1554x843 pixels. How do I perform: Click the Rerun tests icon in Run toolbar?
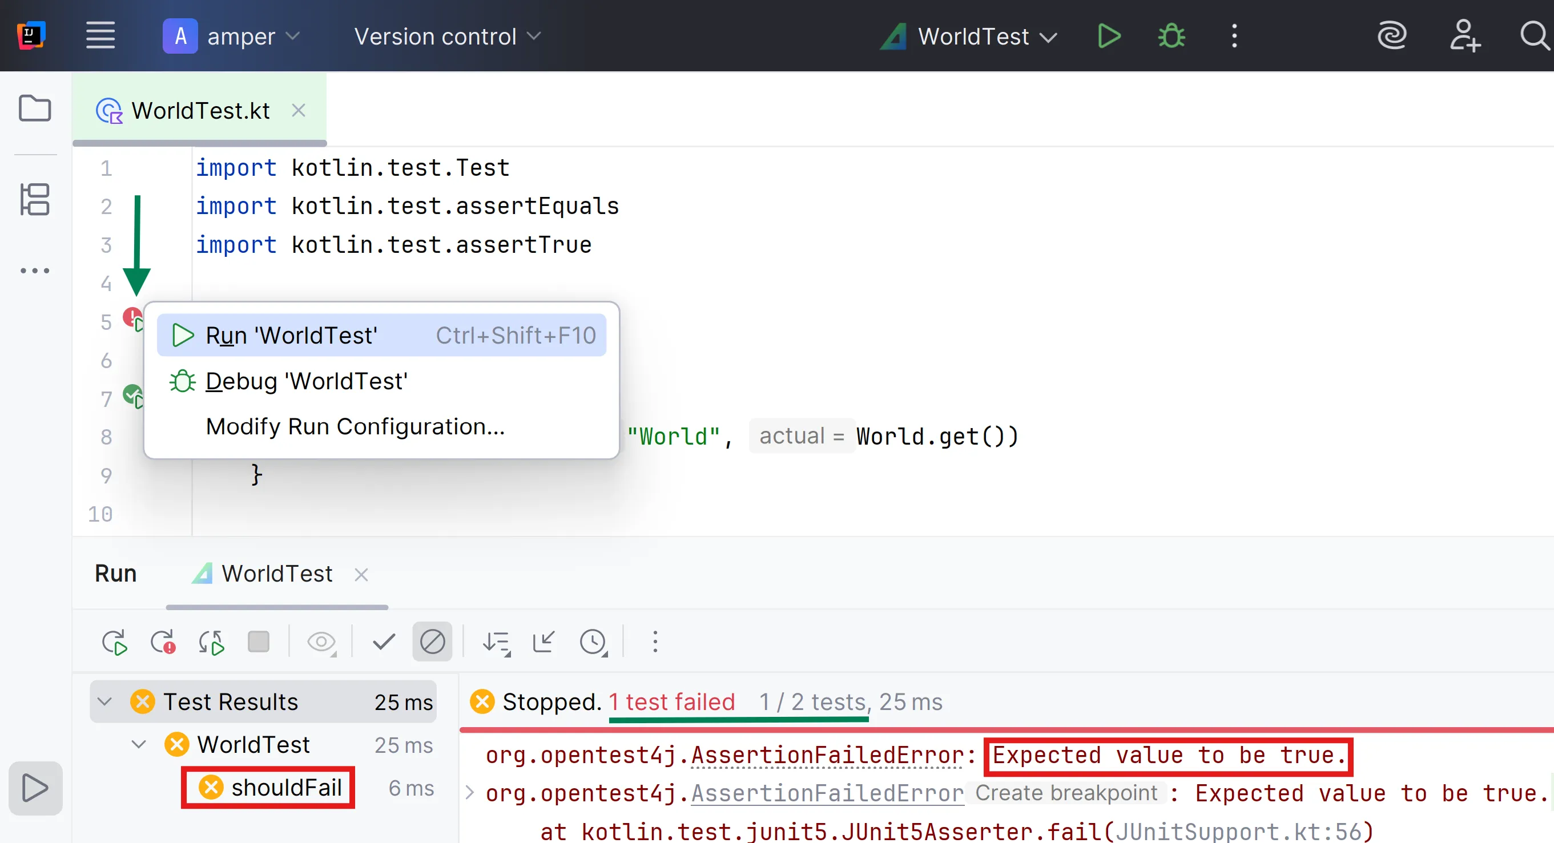114,642
